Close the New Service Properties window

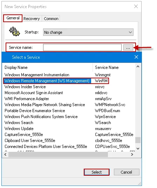[x=136, y=6]
